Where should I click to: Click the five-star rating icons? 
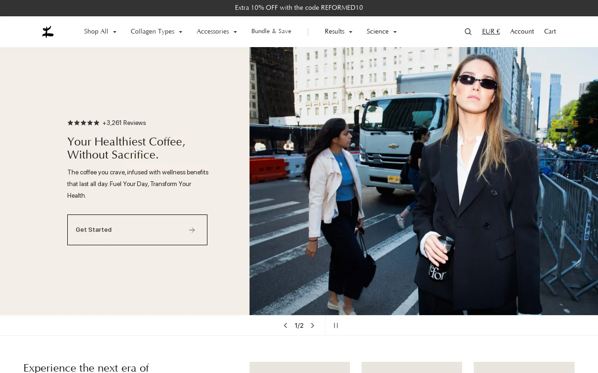point(83,123)
